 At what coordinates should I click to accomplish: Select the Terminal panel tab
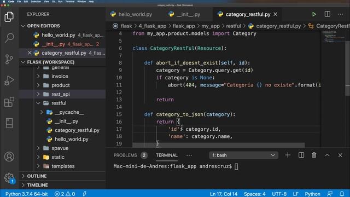click(x=167, y=155)
